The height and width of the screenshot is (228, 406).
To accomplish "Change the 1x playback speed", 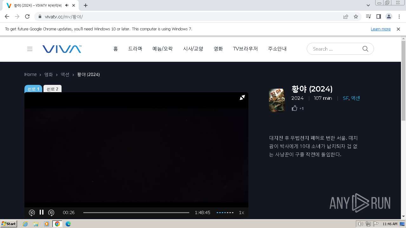I will (241, 212).
